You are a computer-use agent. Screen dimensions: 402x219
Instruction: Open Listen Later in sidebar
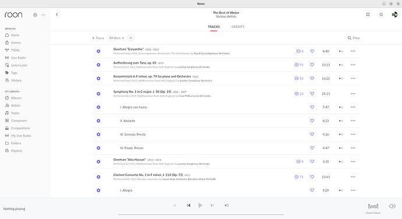[x=19, y=65]
